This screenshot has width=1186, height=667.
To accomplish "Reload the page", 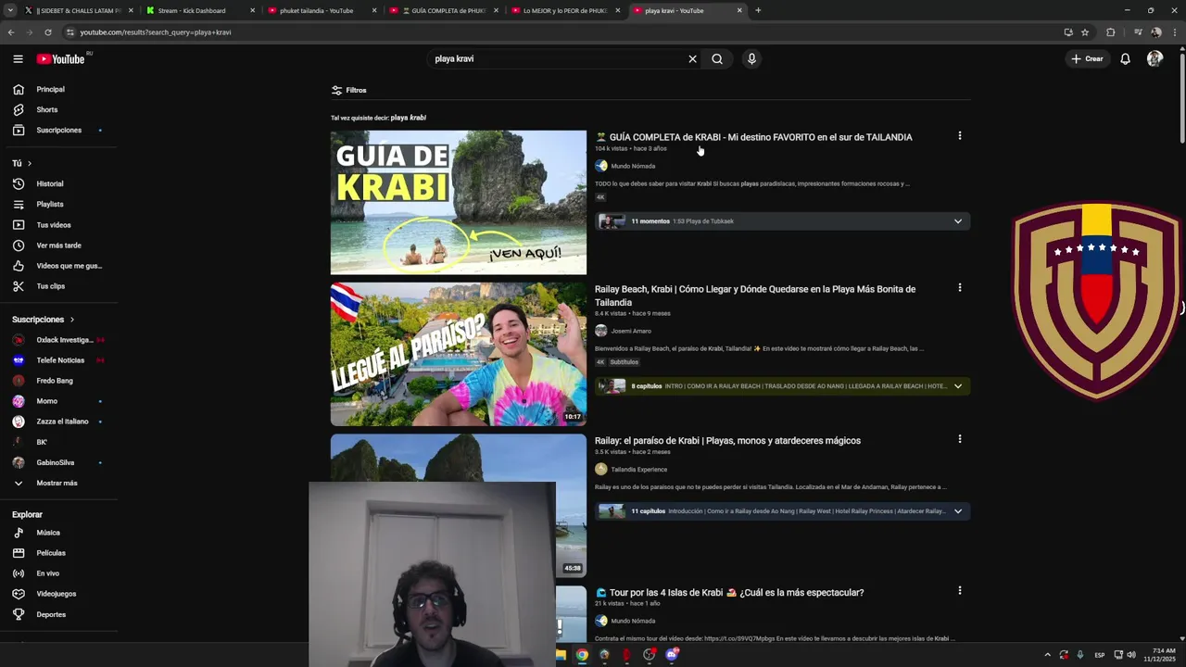I will (48, 32).
